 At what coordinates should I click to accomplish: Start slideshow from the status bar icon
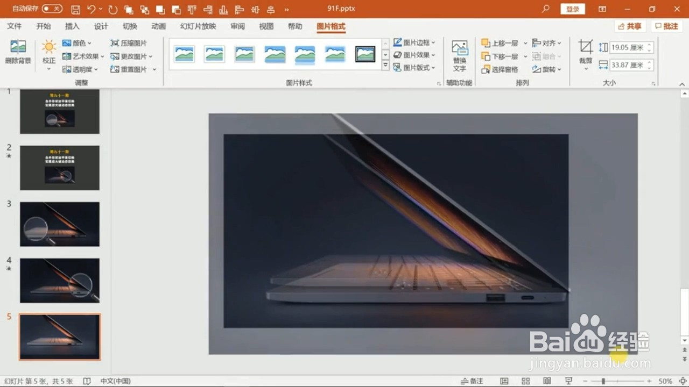(x=568, y=381)
